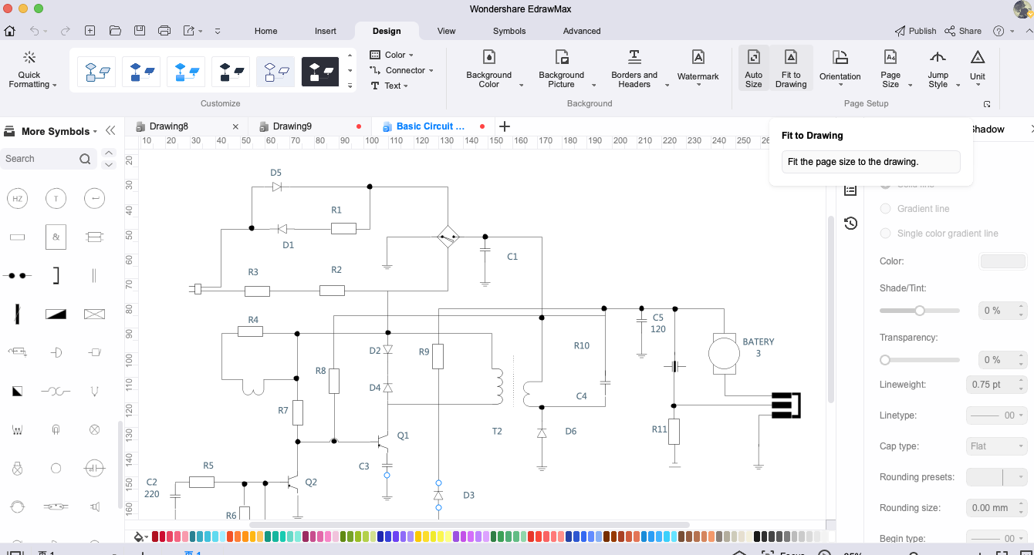Image resolution: width=1034 pixels, height=555 pixels.
Task: Click the Lineweight 0.75 pt field
Action: [996, 385]
